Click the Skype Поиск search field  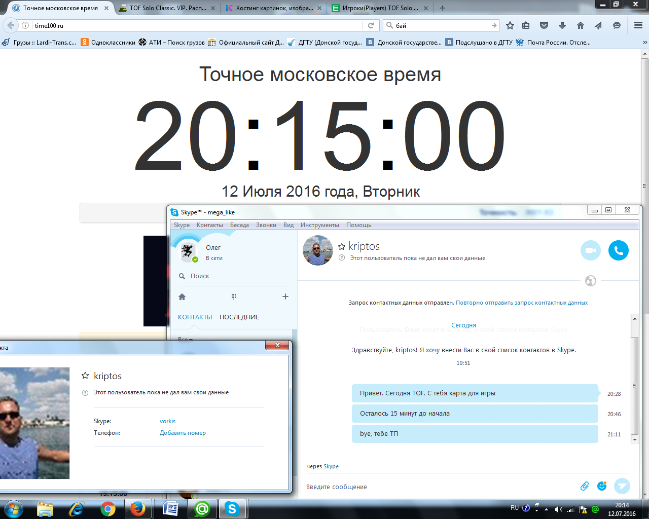[233, 276]
